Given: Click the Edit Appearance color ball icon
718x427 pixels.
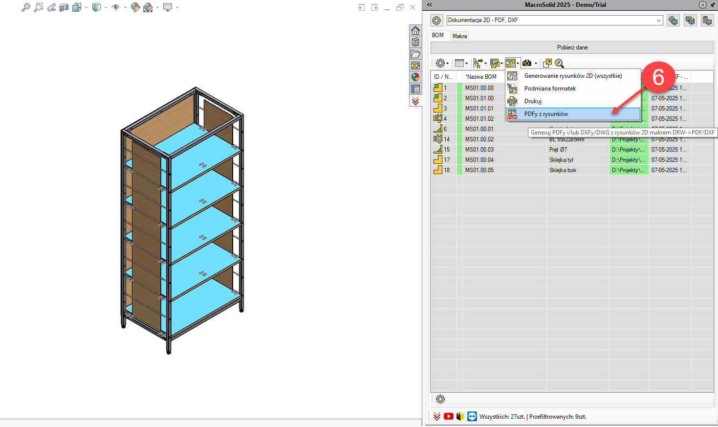Looking at the screenshot, I should click(x=135, y=7).
